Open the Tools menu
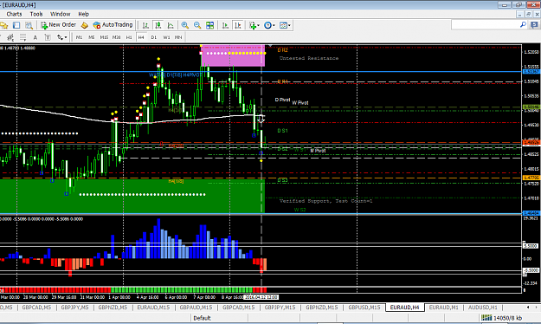This screenshot has width=541, height=324. [x=36, y=14]
